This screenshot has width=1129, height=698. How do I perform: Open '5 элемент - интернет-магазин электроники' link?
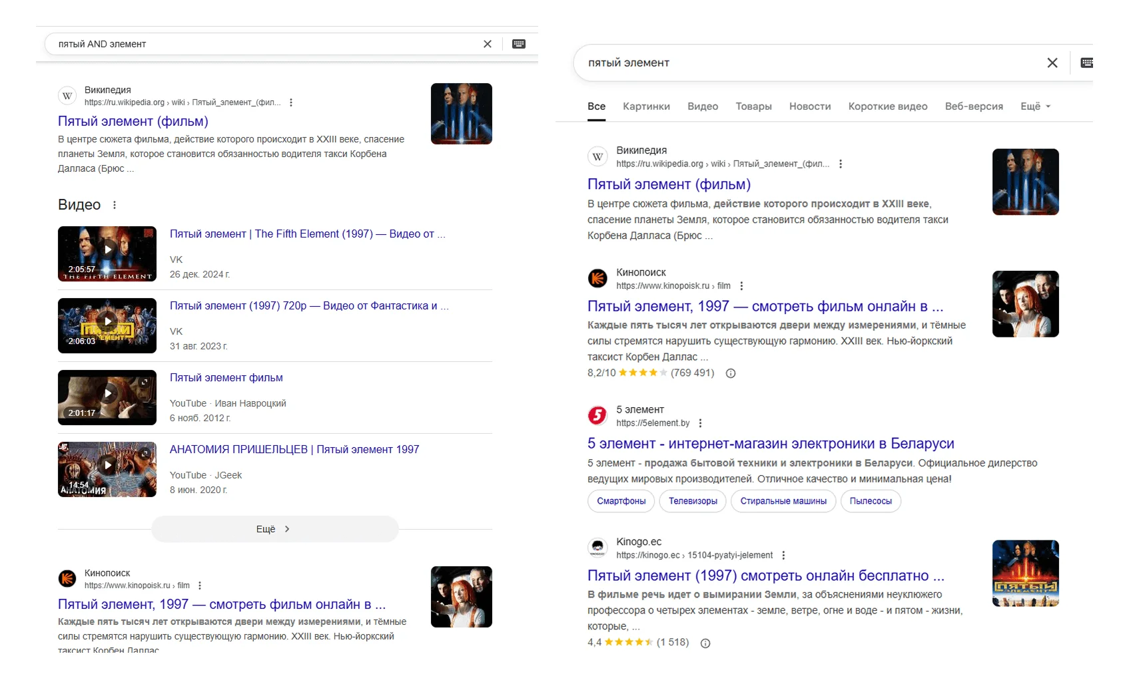pyautogui.click(x=770, y=444)
